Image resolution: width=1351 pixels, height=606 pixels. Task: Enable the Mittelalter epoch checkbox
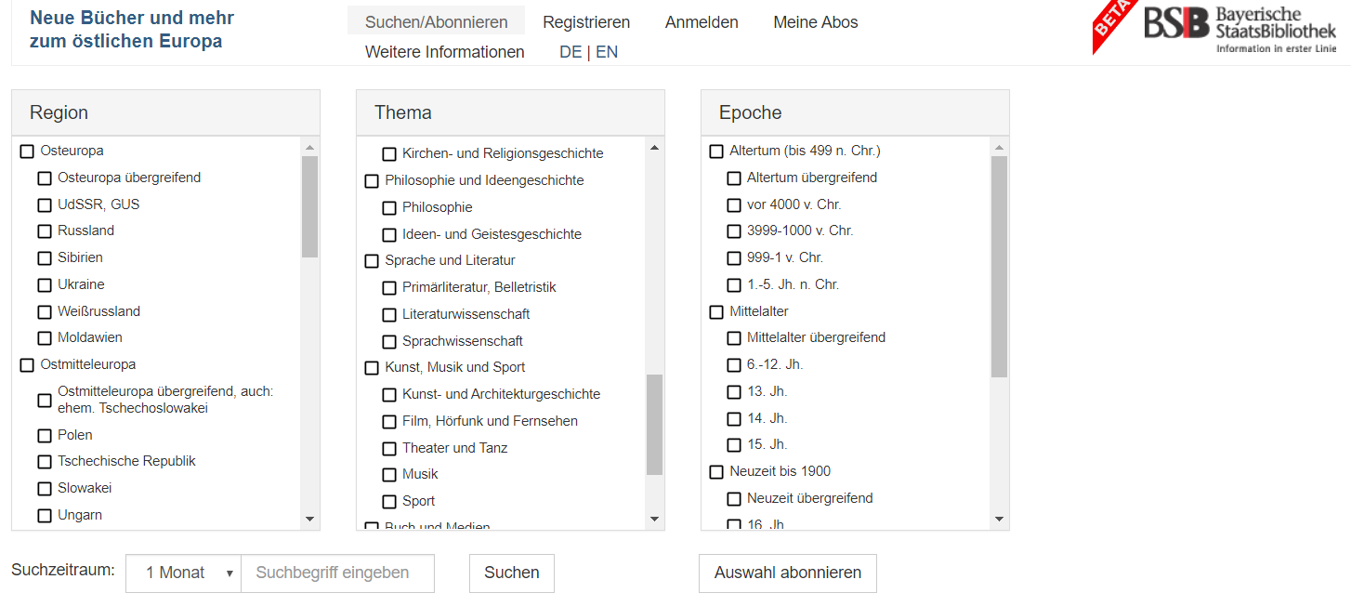click(x=716, y=312)
